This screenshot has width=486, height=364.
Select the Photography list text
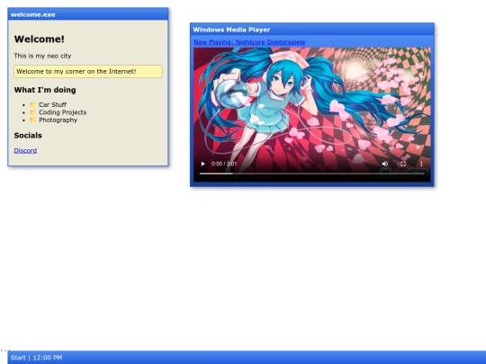(58, 120)
